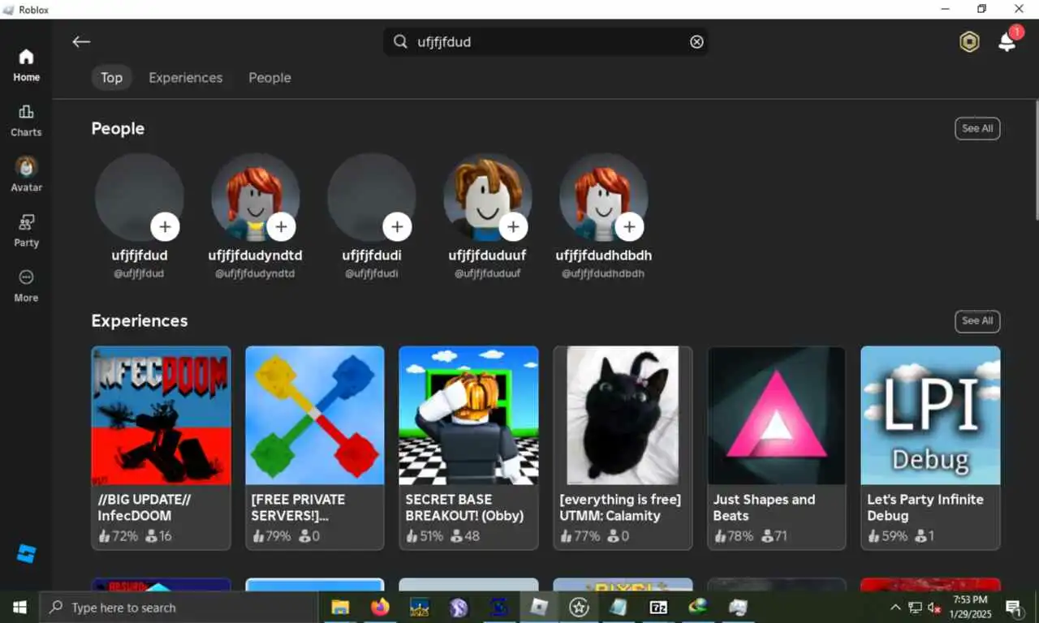Switch to the Top tab

pos(111,78)
